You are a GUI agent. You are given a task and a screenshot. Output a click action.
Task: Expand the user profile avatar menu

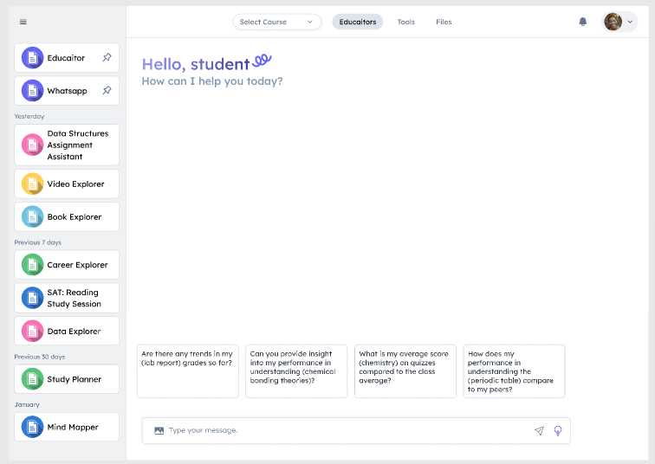point(619,22)
